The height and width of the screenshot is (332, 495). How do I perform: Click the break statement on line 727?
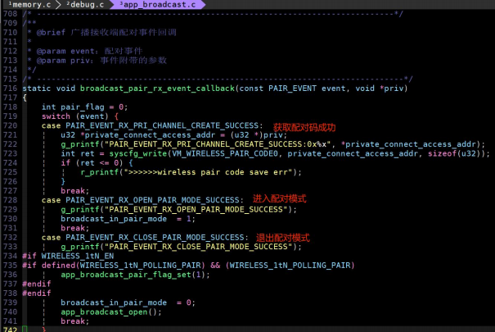74,191
